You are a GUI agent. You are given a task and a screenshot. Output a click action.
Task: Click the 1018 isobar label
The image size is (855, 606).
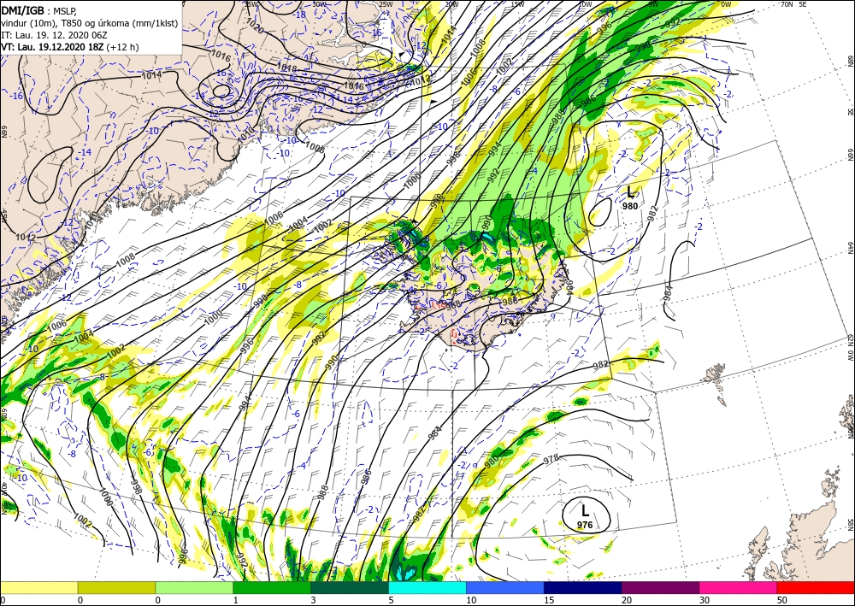[x=286, y=68]
